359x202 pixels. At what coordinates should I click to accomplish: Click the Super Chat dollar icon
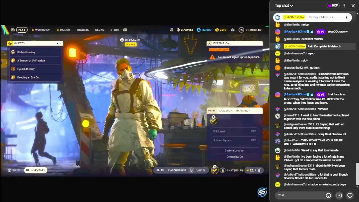(339, 195)
